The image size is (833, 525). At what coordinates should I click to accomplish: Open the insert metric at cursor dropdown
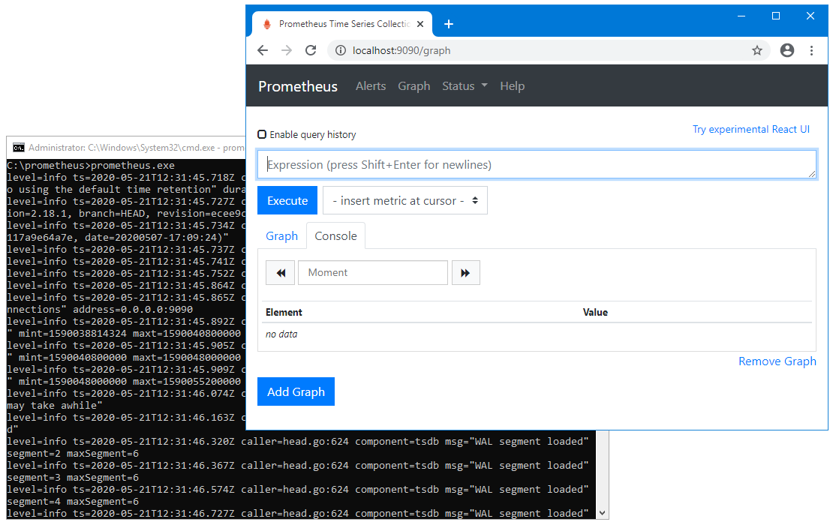click(404, 200)
